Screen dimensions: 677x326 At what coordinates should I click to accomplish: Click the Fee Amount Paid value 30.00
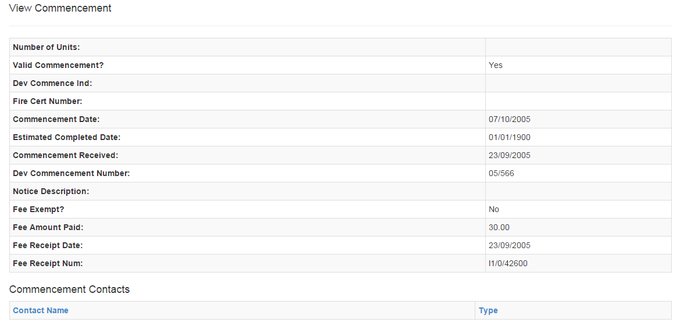click(499, 227)
